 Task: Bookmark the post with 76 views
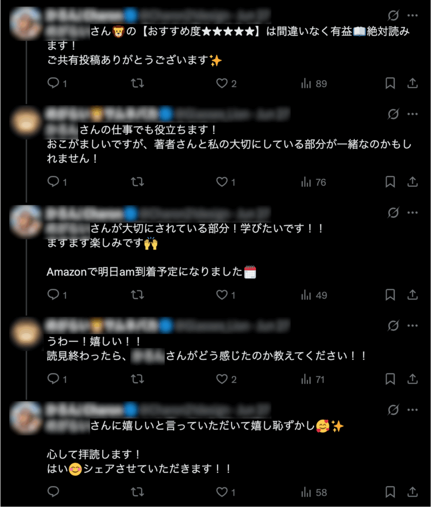390,182
